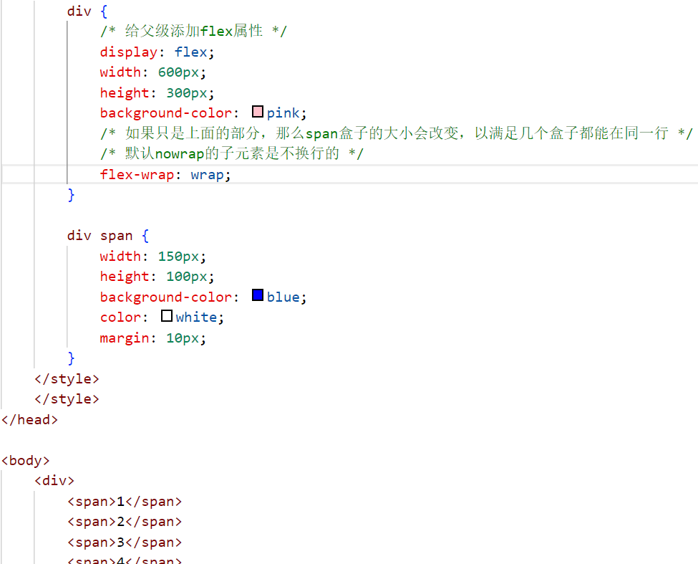Click closing brace after margin rule

pos(71,358)
